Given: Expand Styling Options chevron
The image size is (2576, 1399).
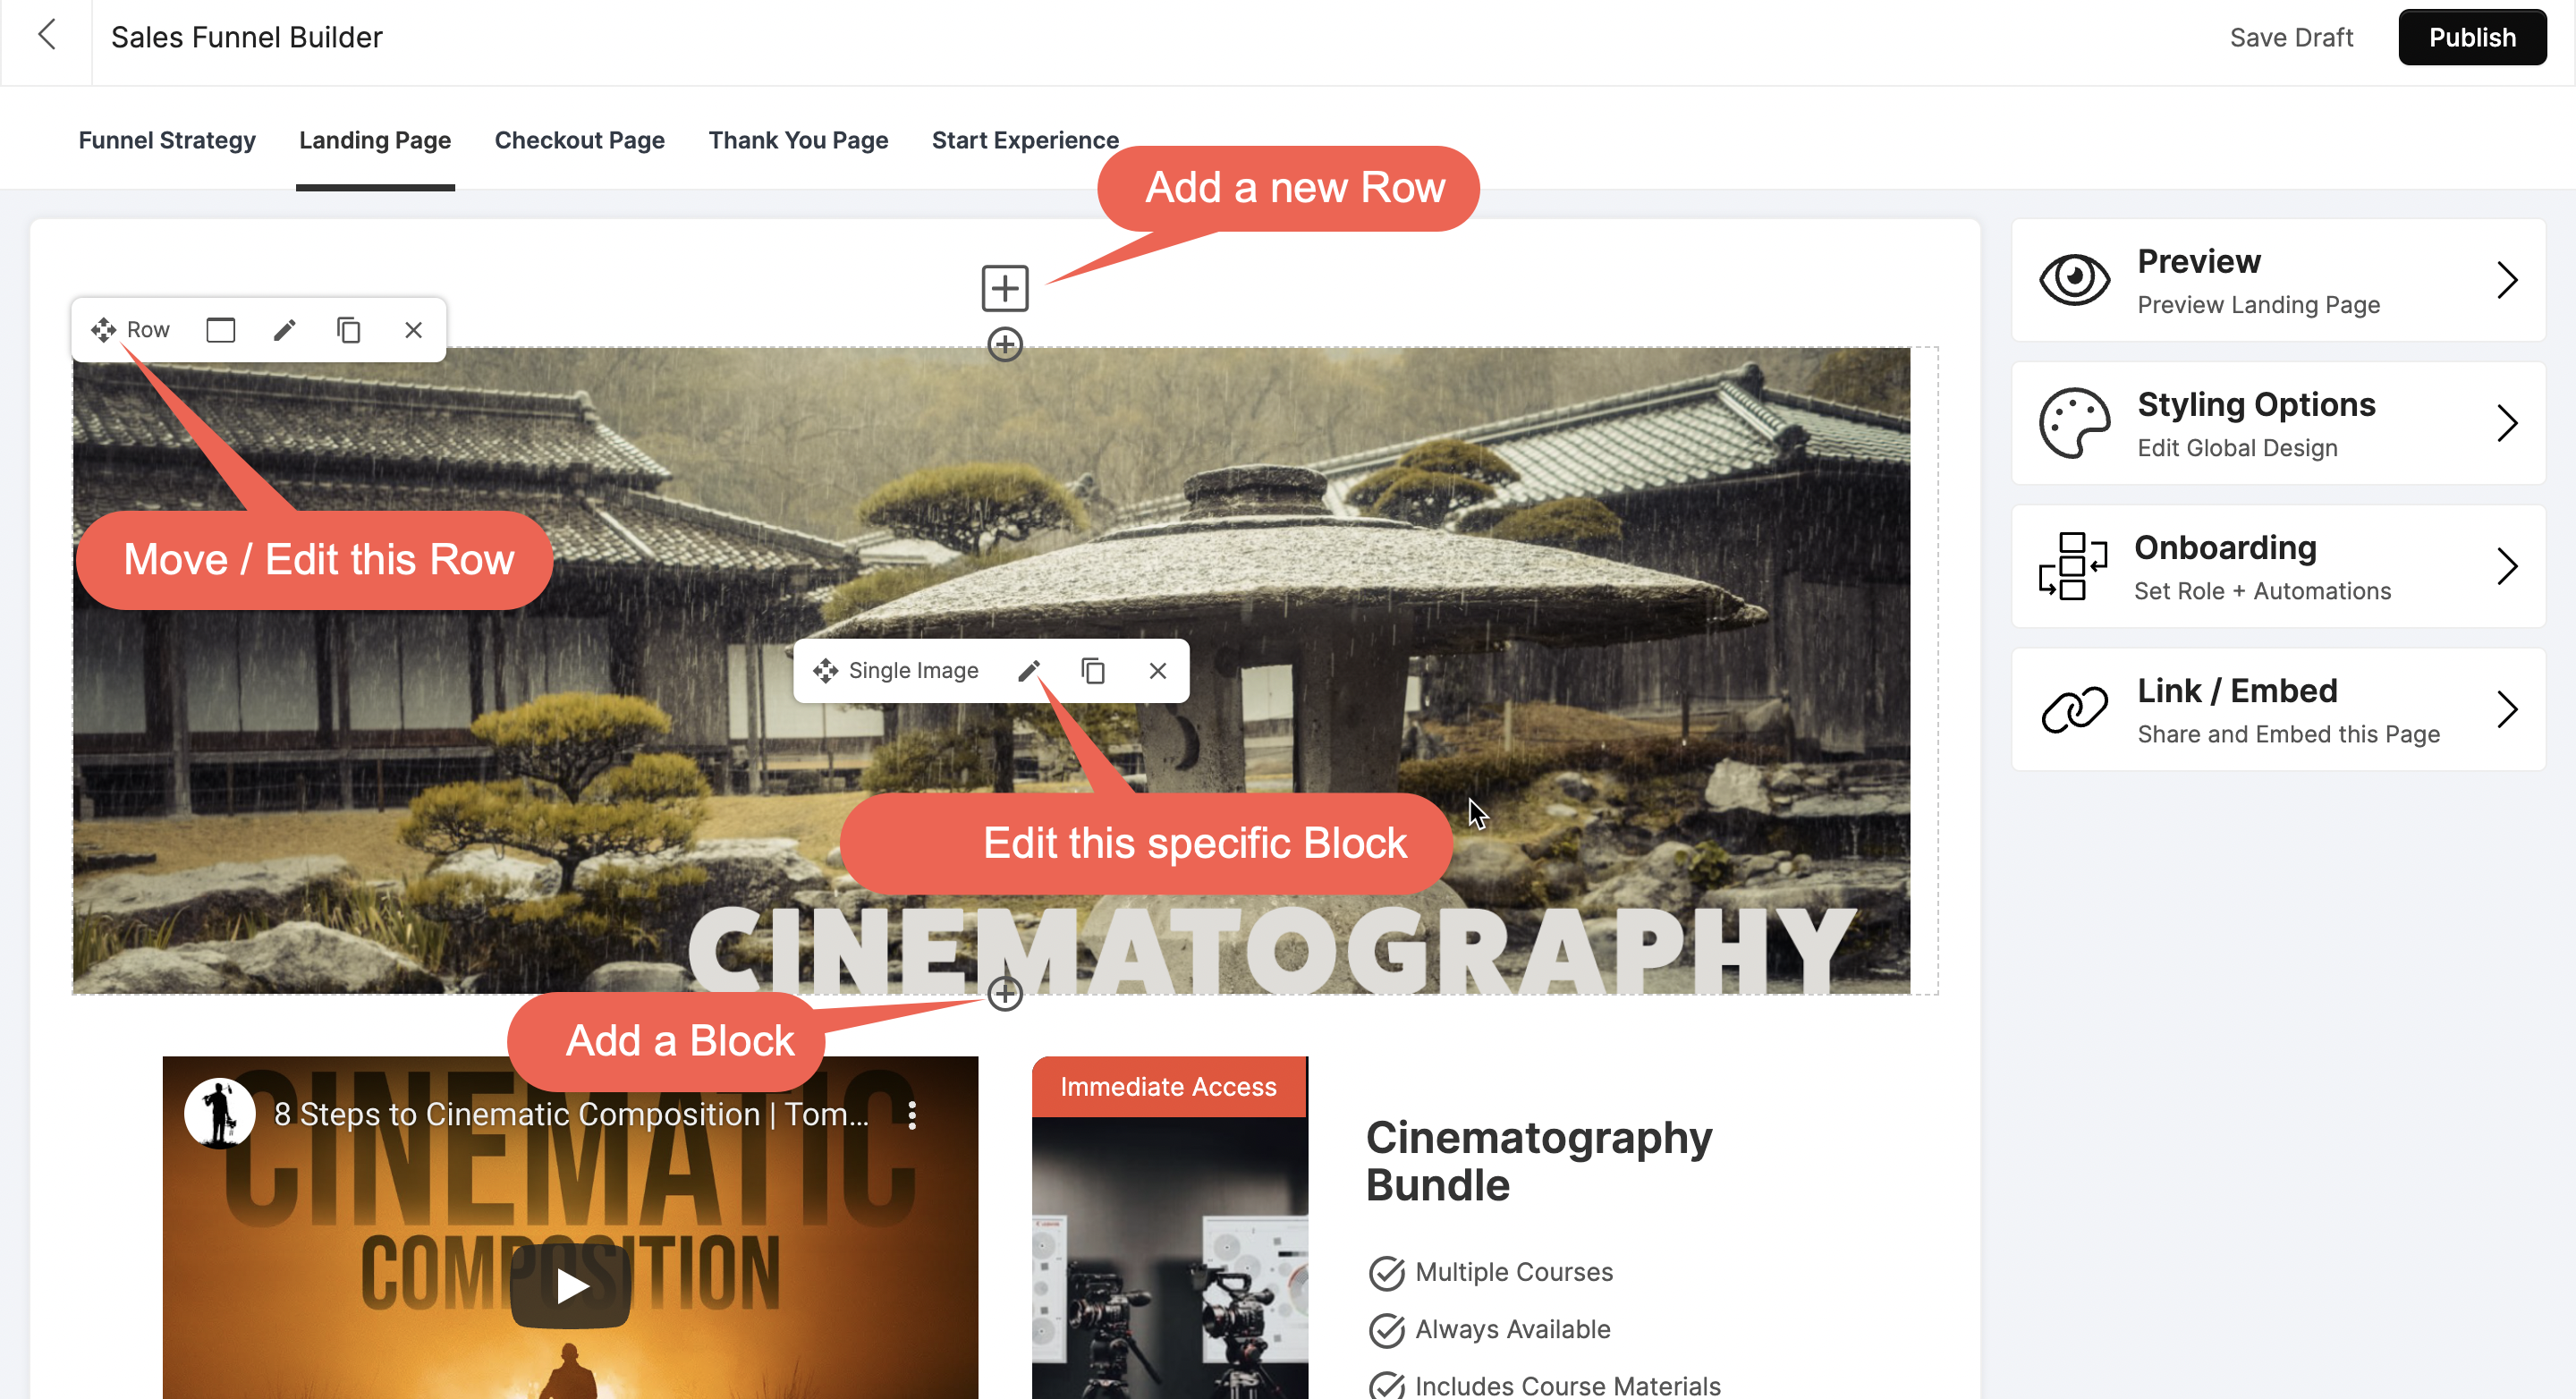Looking at the screenshot, I should click(x=2507, y=423).
